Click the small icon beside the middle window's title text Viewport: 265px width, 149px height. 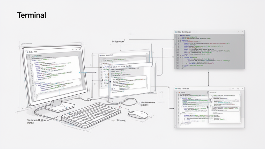tap(100, 55)
